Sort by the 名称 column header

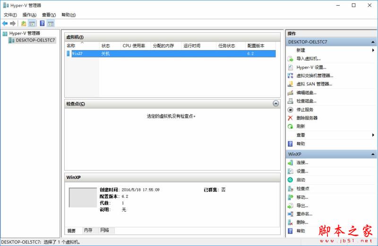point(82,45)
